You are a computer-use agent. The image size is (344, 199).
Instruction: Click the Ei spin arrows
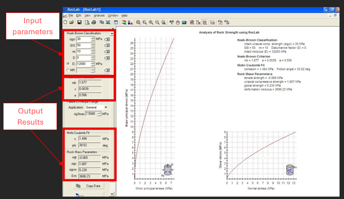pos(93,64)
